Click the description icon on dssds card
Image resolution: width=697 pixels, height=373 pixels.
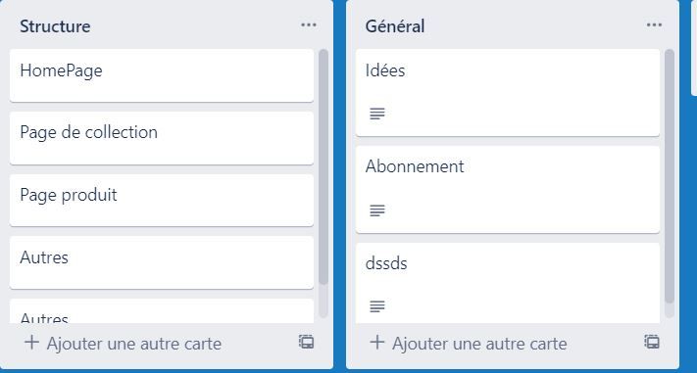pyautogui.click(x=377, y=306)
